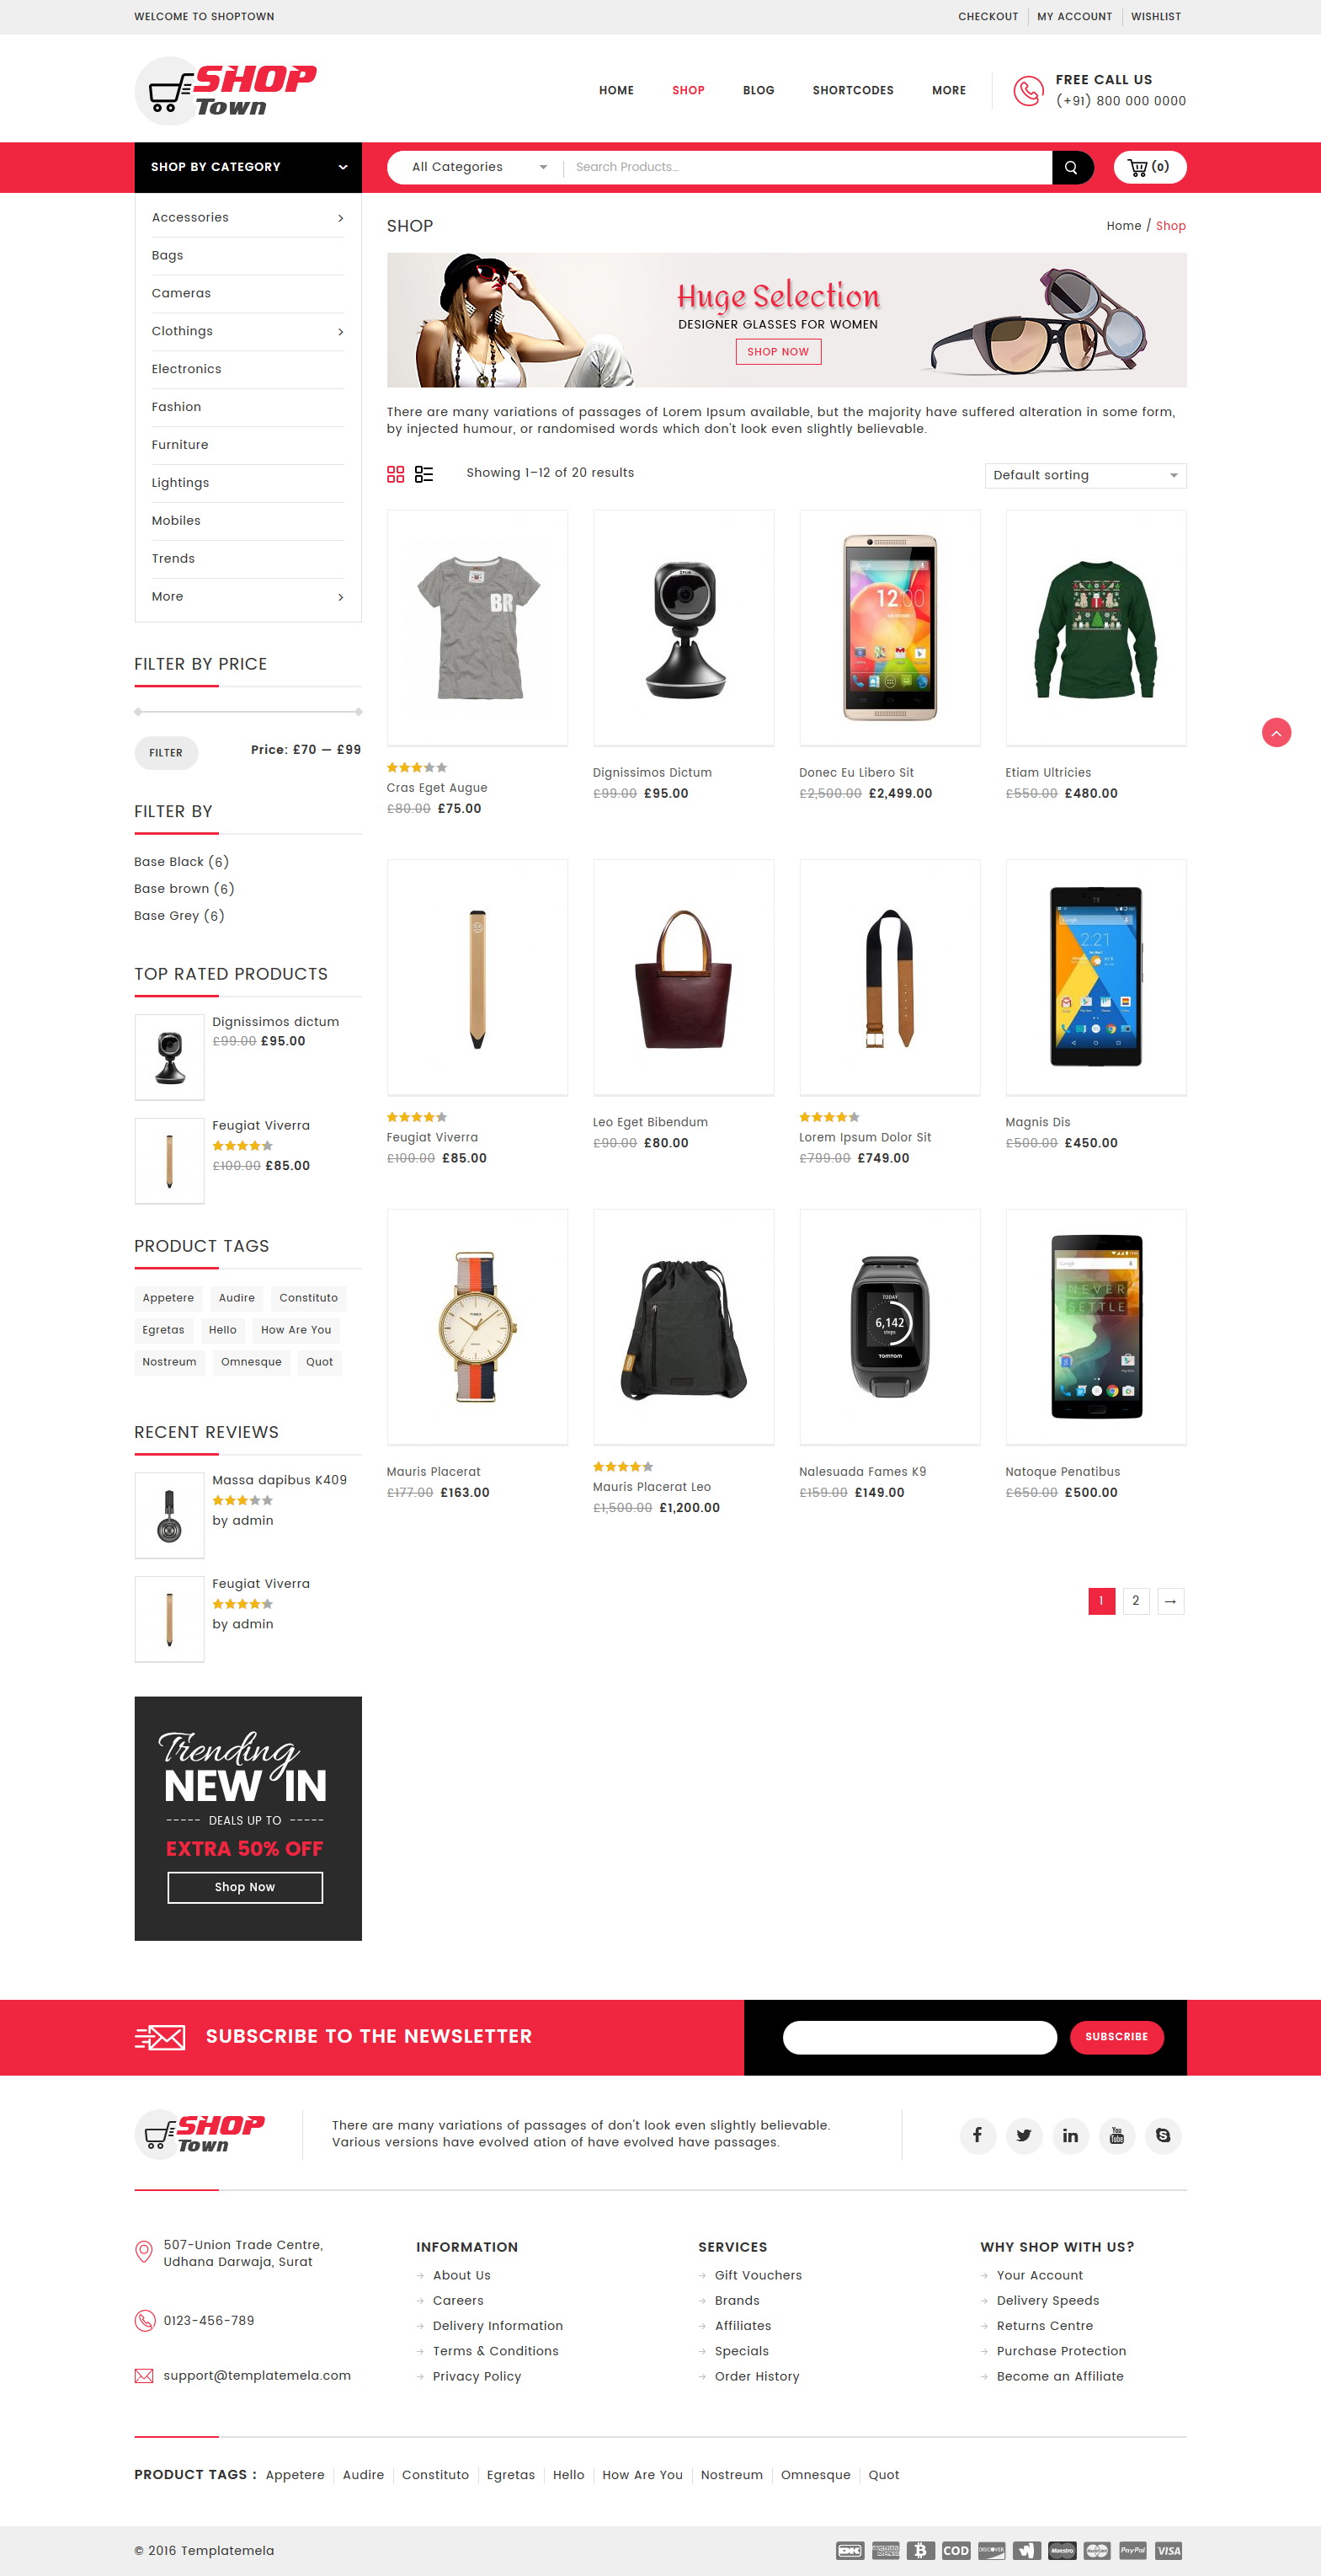Switch to grid view layout icon
The image size is (1321, 2576).
[396, 474]
